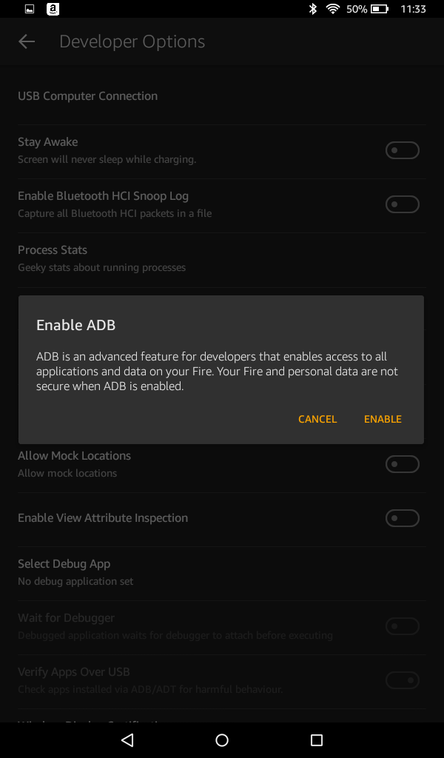Tap the Wi-Fi signal icon
The height and width of the screenshot is (758, 444).
[x=331, y=9]
